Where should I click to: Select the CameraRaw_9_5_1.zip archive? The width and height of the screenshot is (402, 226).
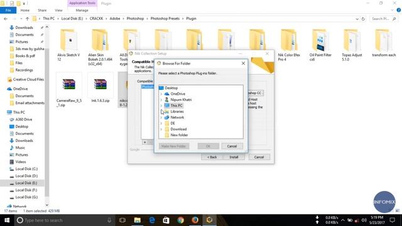[x=69, y=90]
